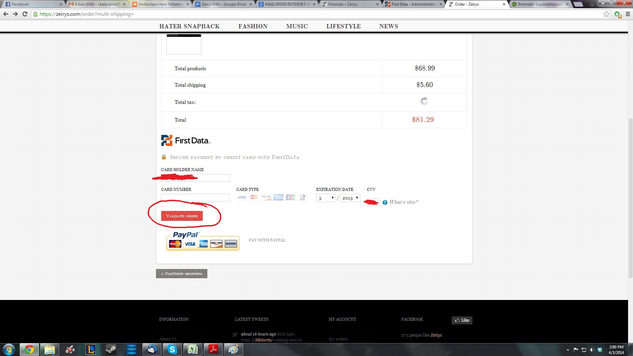The height and width of the screenshot is (356, 633).
Task: Open the FASHION menu item
Action: [253, 26]
